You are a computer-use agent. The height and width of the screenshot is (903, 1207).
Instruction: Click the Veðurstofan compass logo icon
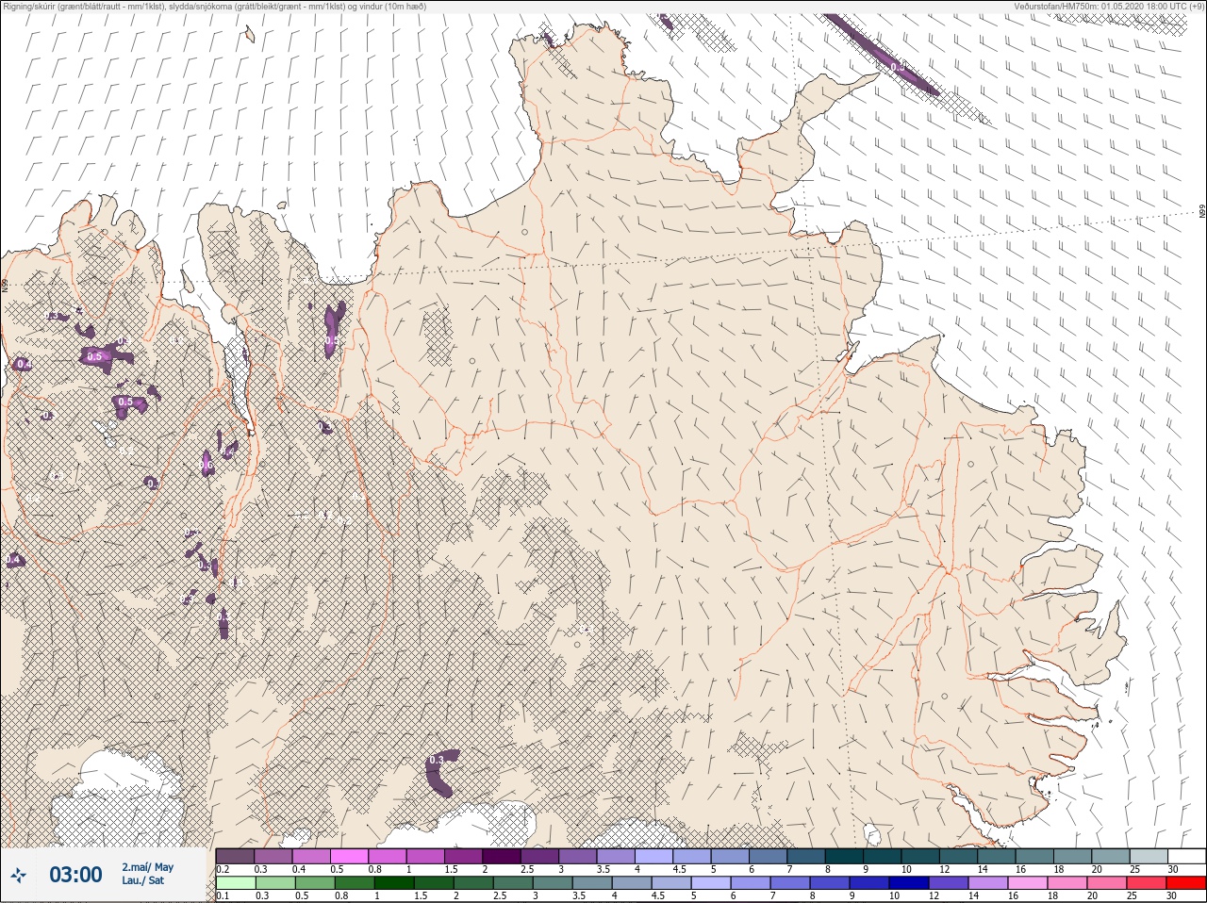click(x=19, y=876)
